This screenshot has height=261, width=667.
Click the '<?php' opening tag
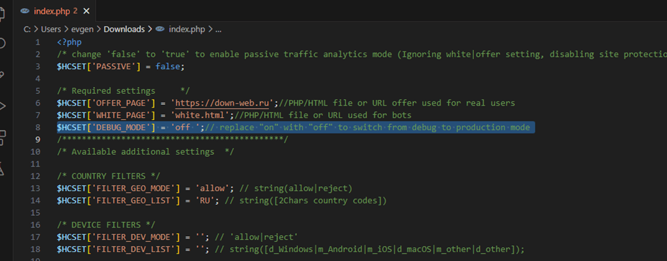coord(69,42)
